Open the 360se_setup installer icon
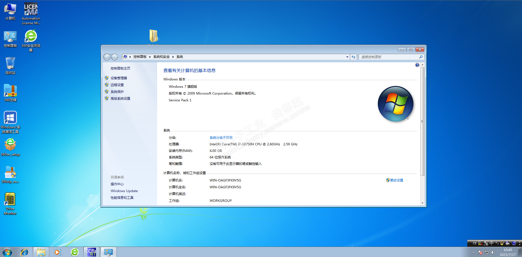The height and width of the screenshot is (257, 522). click(x=10, y=147)
